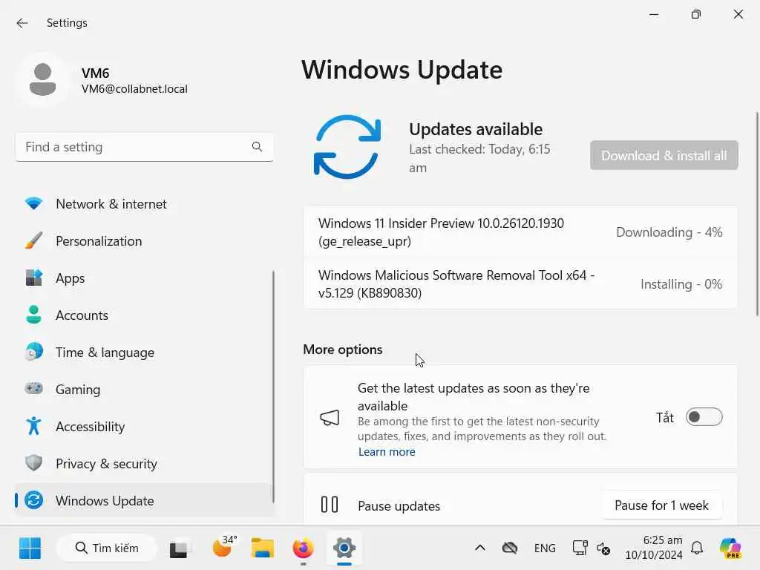
Task: Open the Network & internet settings page
Action: [145, 203]
